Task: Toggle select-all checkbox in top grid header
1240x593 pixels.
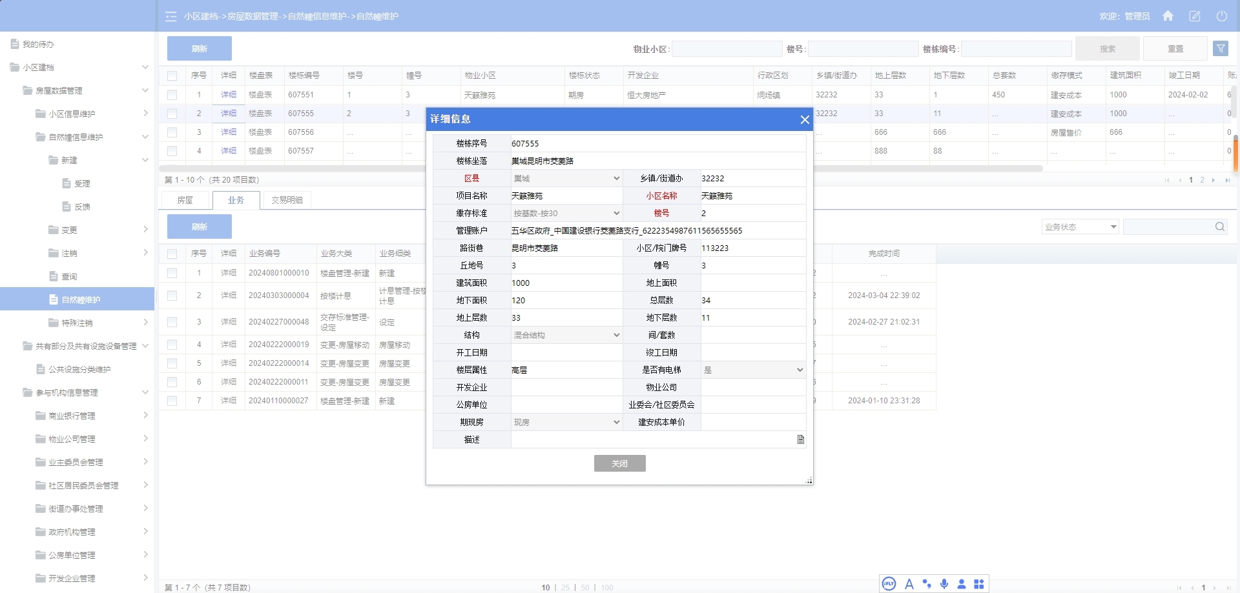Action: tap(172, 75)
